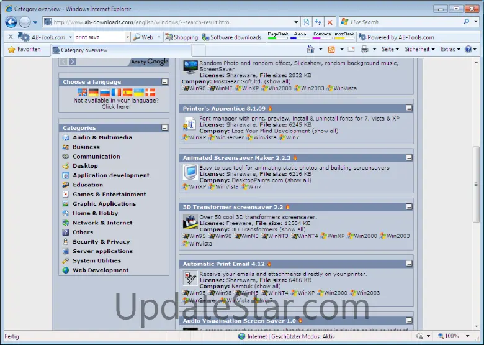Collapse the Printer's Apprentice 8.1.09 box
Image resolution: width=484 pixels, height=345 pixels.
click(409, 108)
